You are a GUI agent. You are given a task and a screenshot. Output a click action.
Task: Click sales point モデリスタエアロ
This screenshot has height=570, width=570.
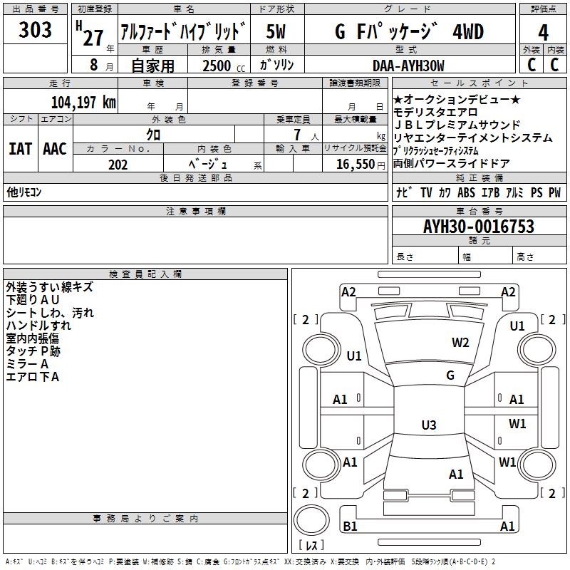(x=435, y=112)
